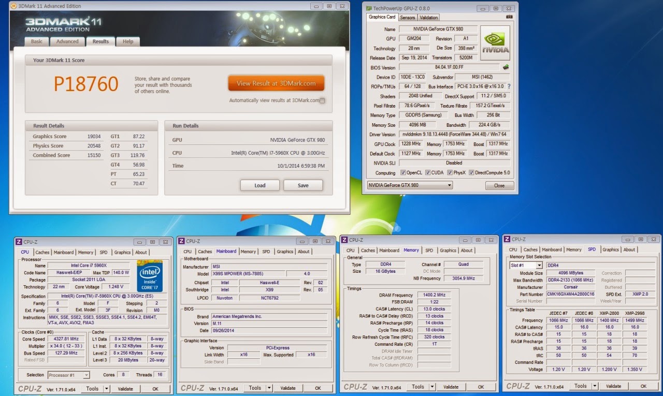The height and width of the screenshot is (396, 663).
Task: Open the About tab in CPU-Z SPD window
Action: [629, 250]
